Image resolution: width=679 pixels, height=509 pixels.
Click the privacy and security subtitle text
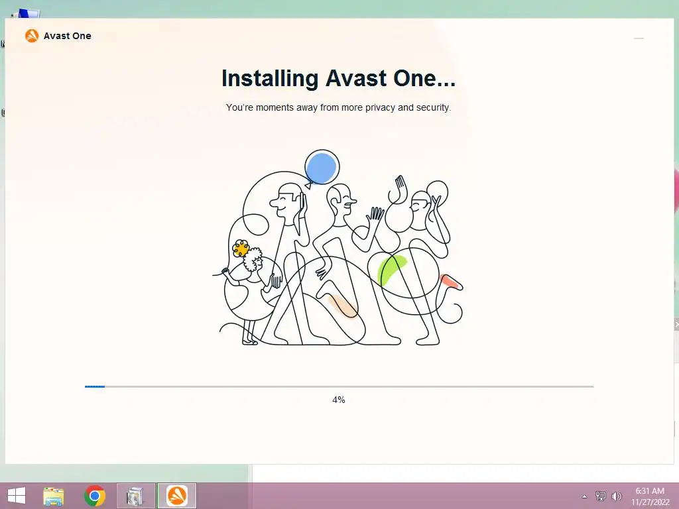tap(338, 107)
